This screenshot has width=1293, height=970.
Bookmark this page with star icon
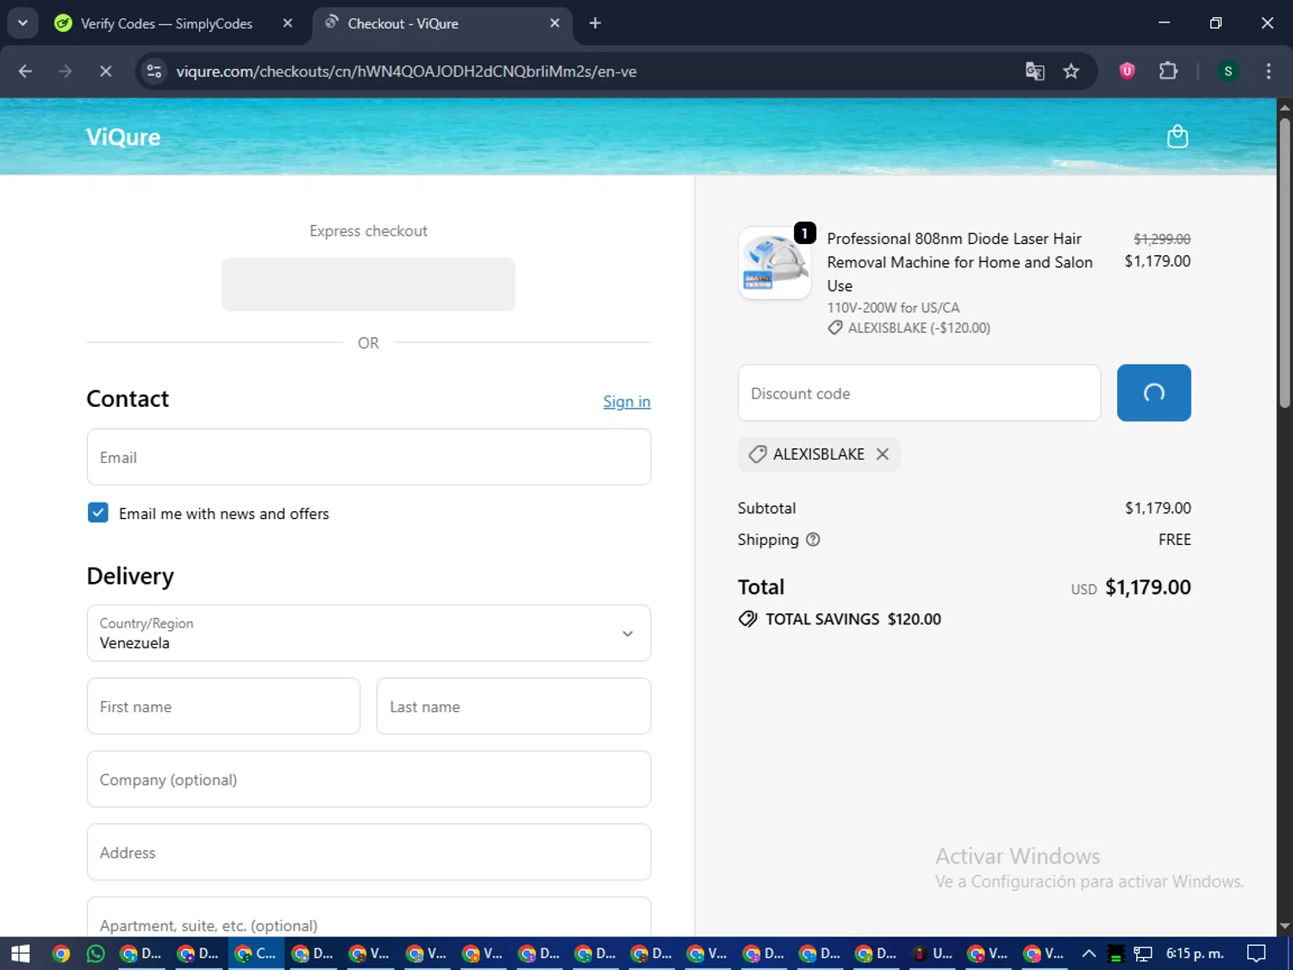[x=1071, y=72]
